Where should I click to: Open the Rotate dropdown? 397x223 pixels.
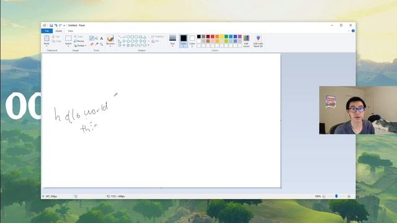(x=80, y=45)
